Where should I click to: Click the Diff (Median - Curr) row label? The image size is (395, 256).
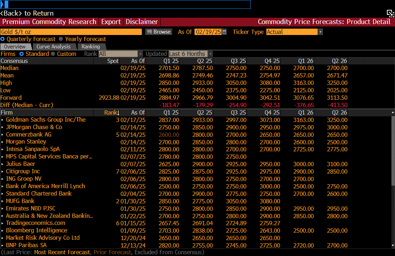pyautogui.click(x=27, y=105)
